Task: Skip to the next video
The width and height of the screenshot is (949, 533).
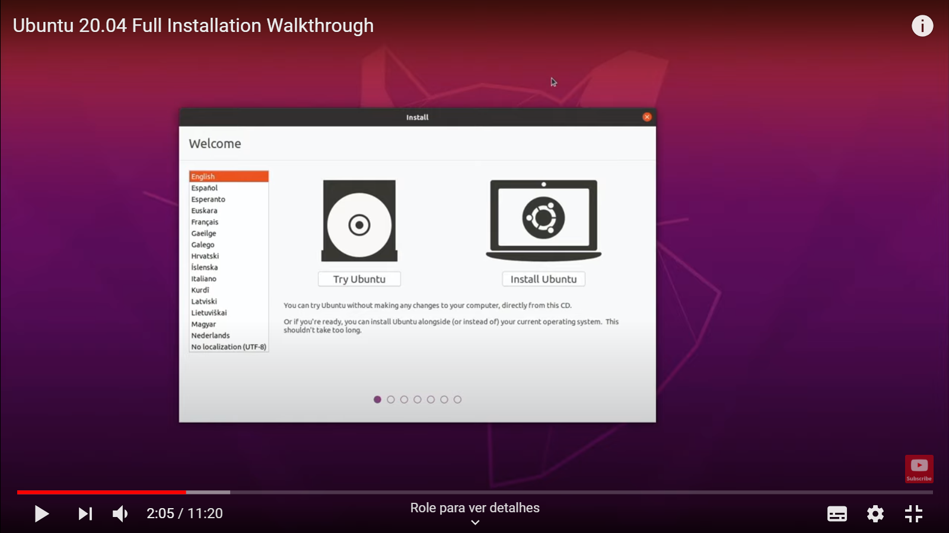Action: 85,513
